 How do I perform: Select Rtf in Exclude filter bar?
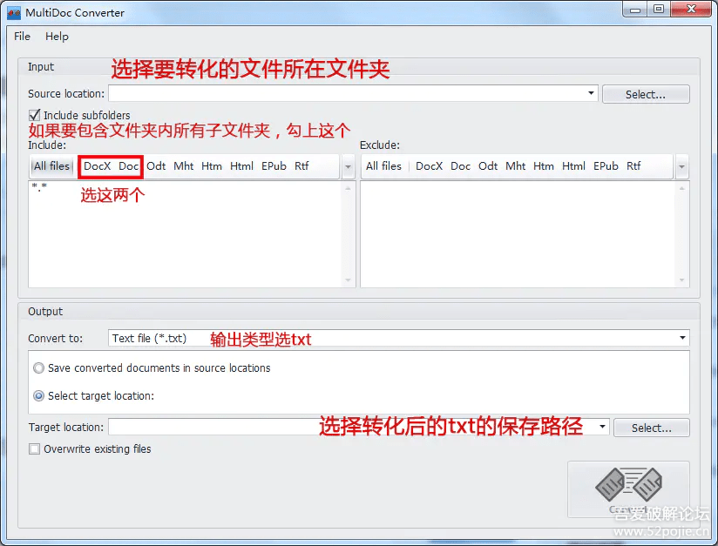tap(633, 166)
